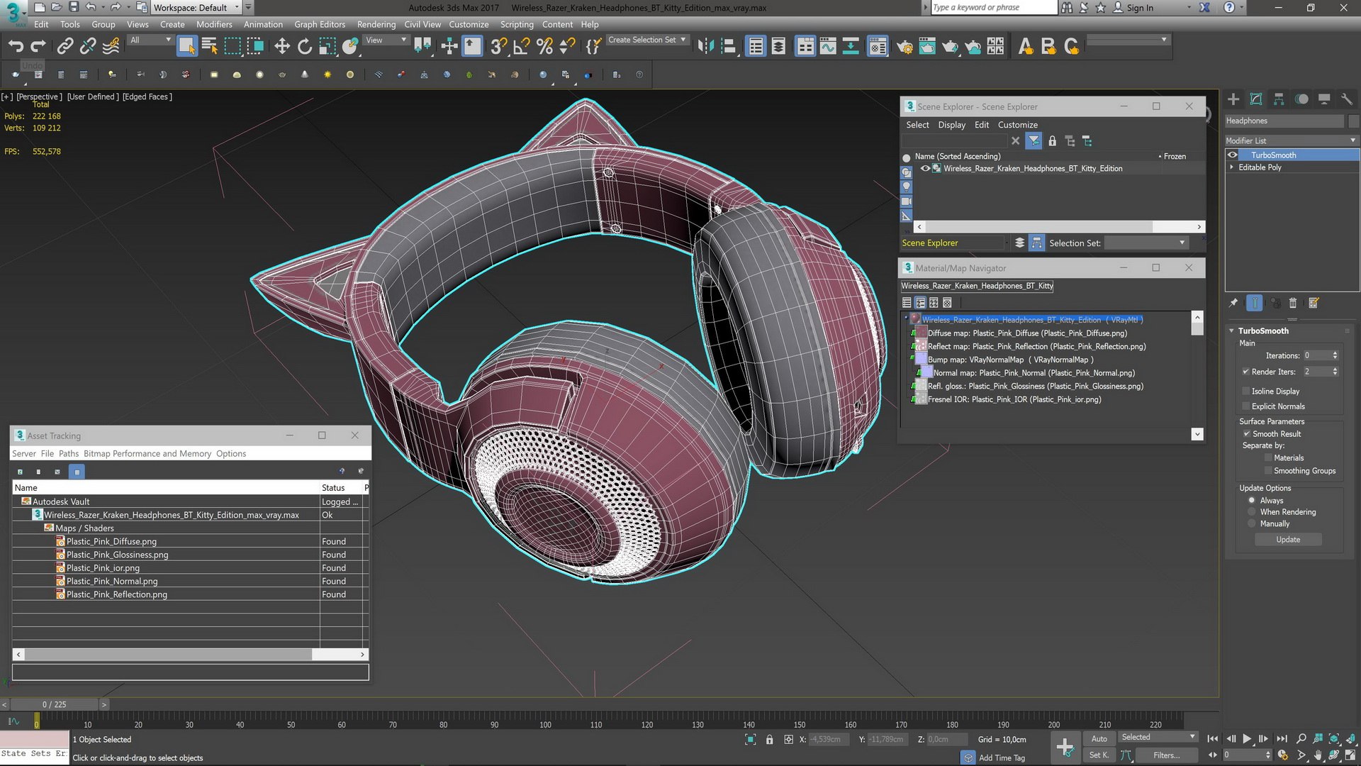Viewport: 1361px width, 766px height.
Task: Click the Mirror tool icon
Action: tap(705, 47)
